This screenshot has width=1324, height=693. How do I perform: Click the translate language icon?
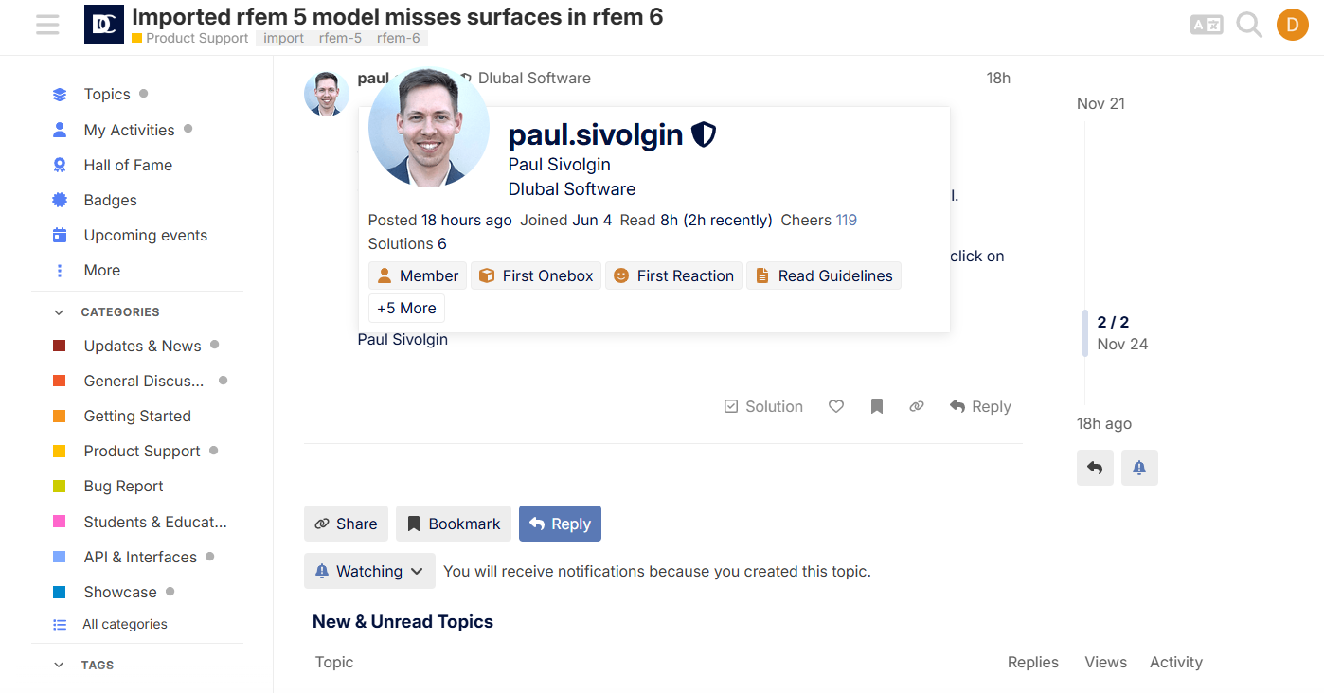click(x=1207, y=25)
